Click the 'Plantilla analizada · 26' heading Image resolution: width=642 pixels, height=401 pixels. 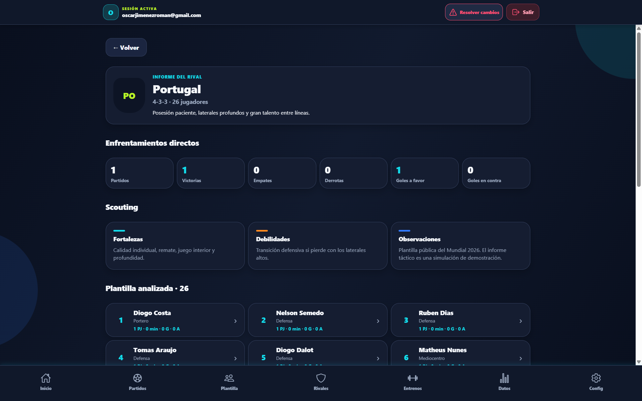(x=147, y=288)
